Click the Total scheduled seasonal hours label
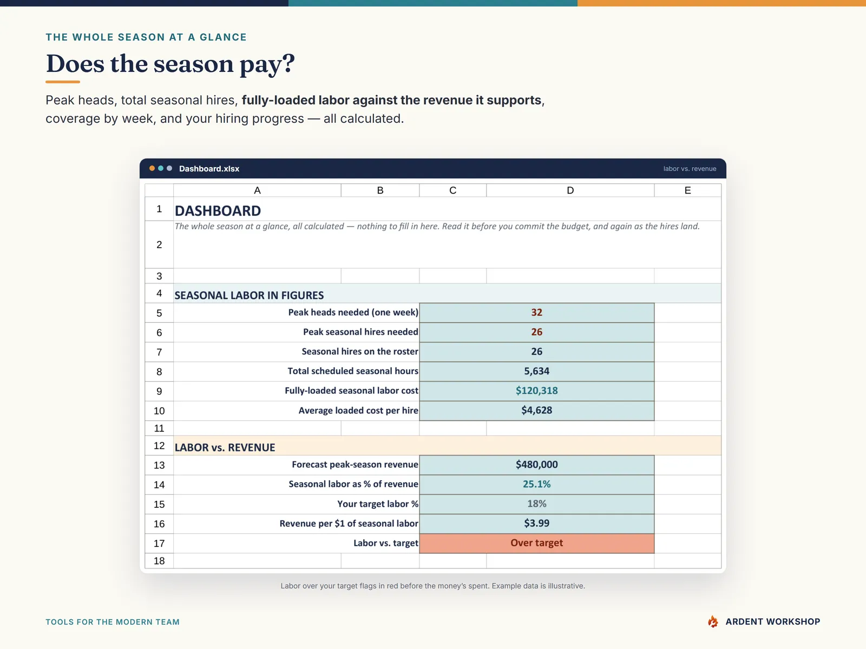Image resolution: width=866 pixels, height=649 pixels. [353, 371]
